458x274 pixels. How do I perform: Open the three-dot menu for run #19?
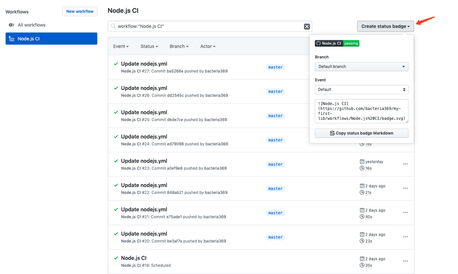(405, 261)
